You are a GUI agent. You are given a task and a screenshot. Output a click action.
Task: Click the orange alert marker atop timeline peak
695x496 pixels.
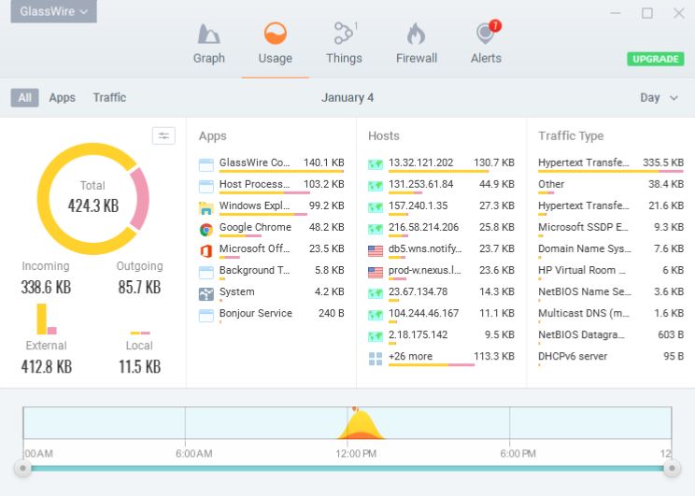click(x=355, y=409)
